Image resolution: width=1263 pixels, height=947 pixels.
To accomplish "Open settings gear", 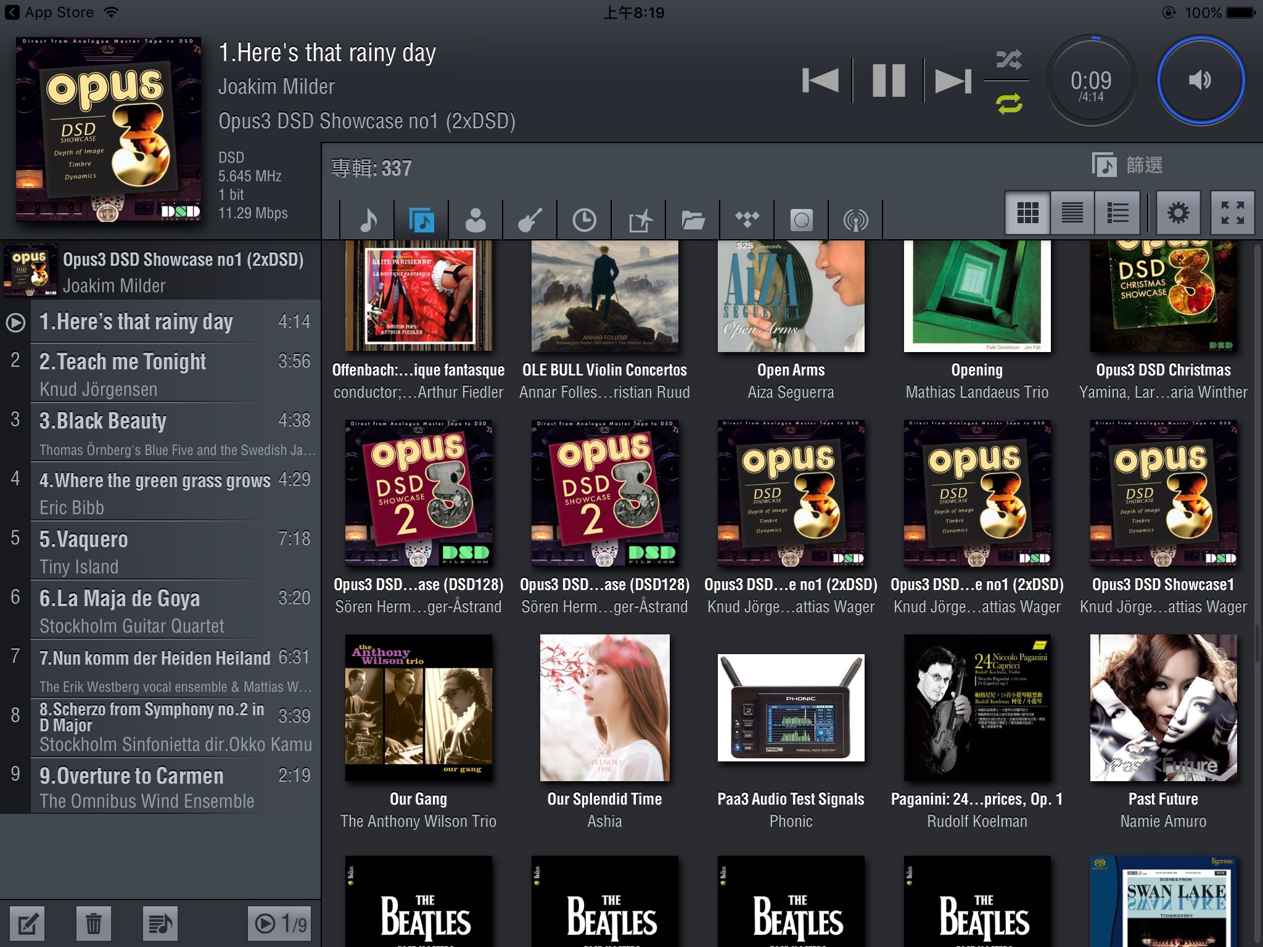I will click(1178, 213).
